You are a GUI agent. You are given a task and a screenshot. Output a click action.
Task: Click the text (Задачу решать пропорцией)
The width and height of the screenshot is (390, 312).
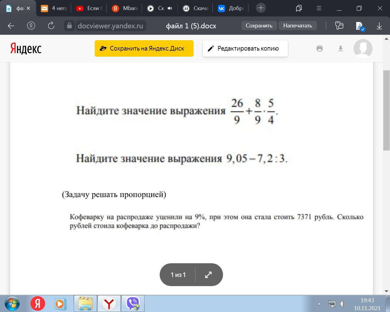pos(114,194)
